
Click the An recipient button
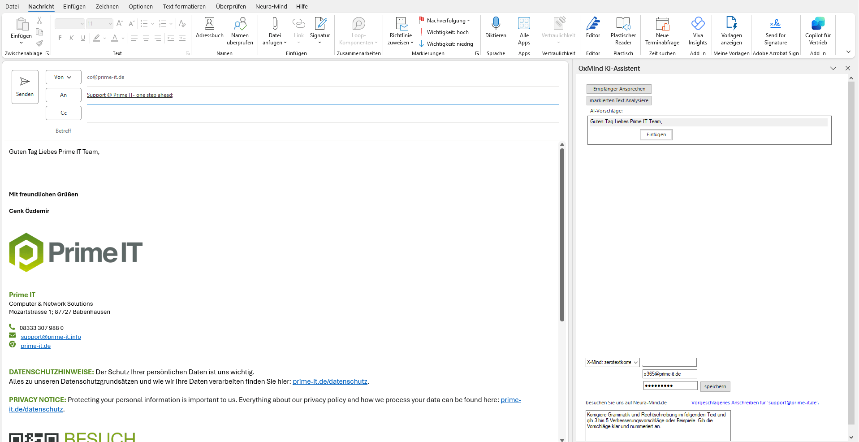[64, 95]
